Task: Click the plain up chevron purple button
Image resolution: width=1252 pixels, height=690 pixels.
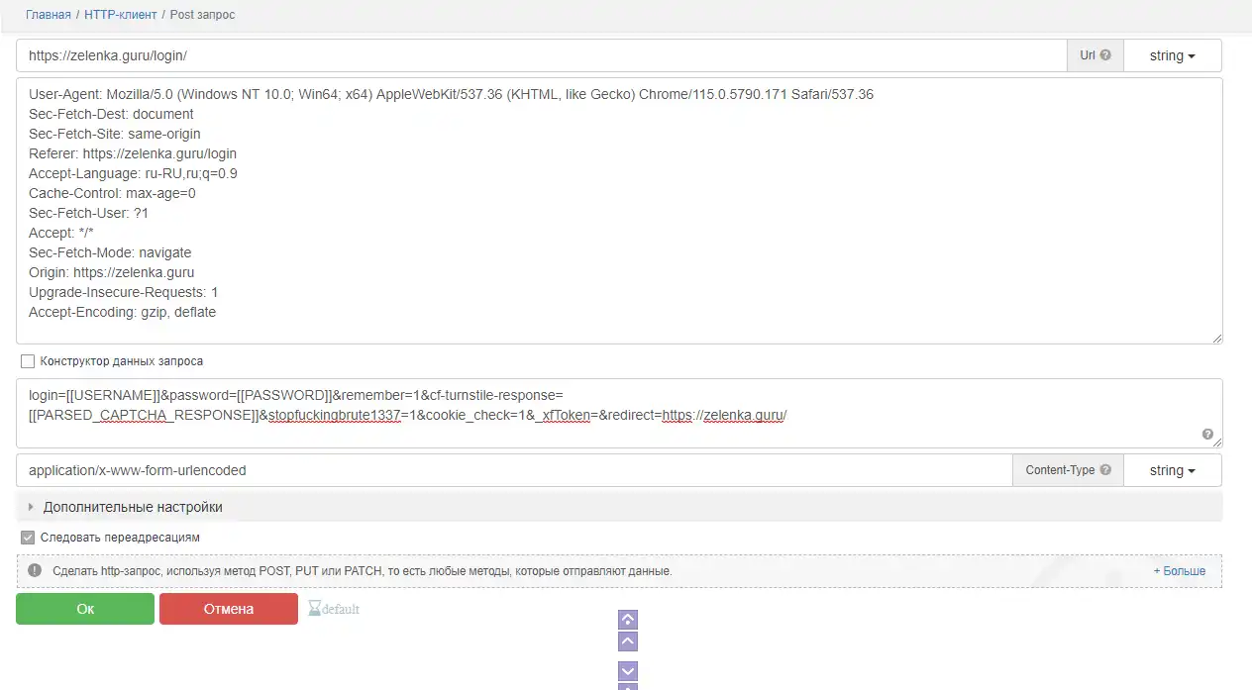Action: coord(628,641)
